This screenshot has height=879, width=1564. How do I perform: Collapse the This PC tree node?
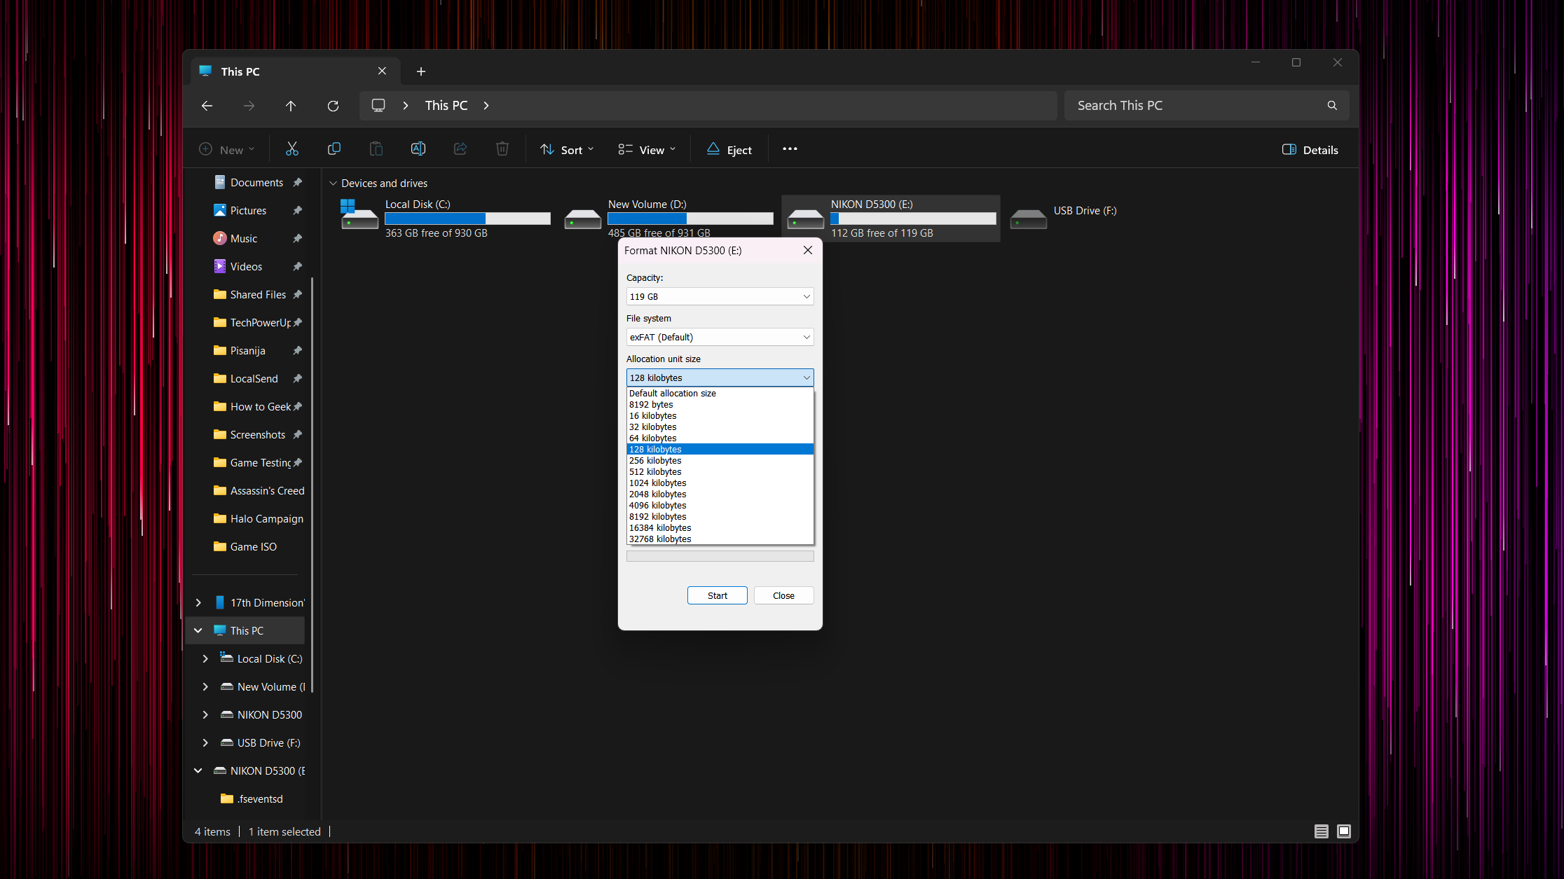click(x=198, y=631)
